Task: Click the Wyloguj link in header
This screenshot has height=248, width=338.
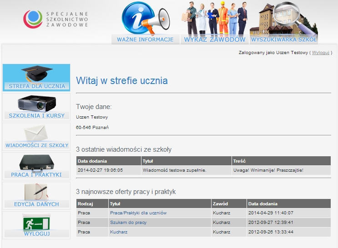Action: (x=321, y=53)
